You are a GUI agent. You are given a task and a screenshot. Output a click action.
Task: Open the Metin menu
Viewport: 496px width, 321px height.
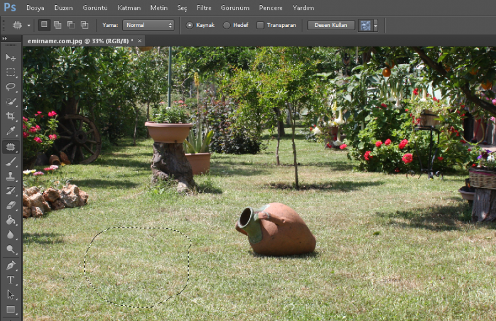pyautogui.click(x=159, y=8)
